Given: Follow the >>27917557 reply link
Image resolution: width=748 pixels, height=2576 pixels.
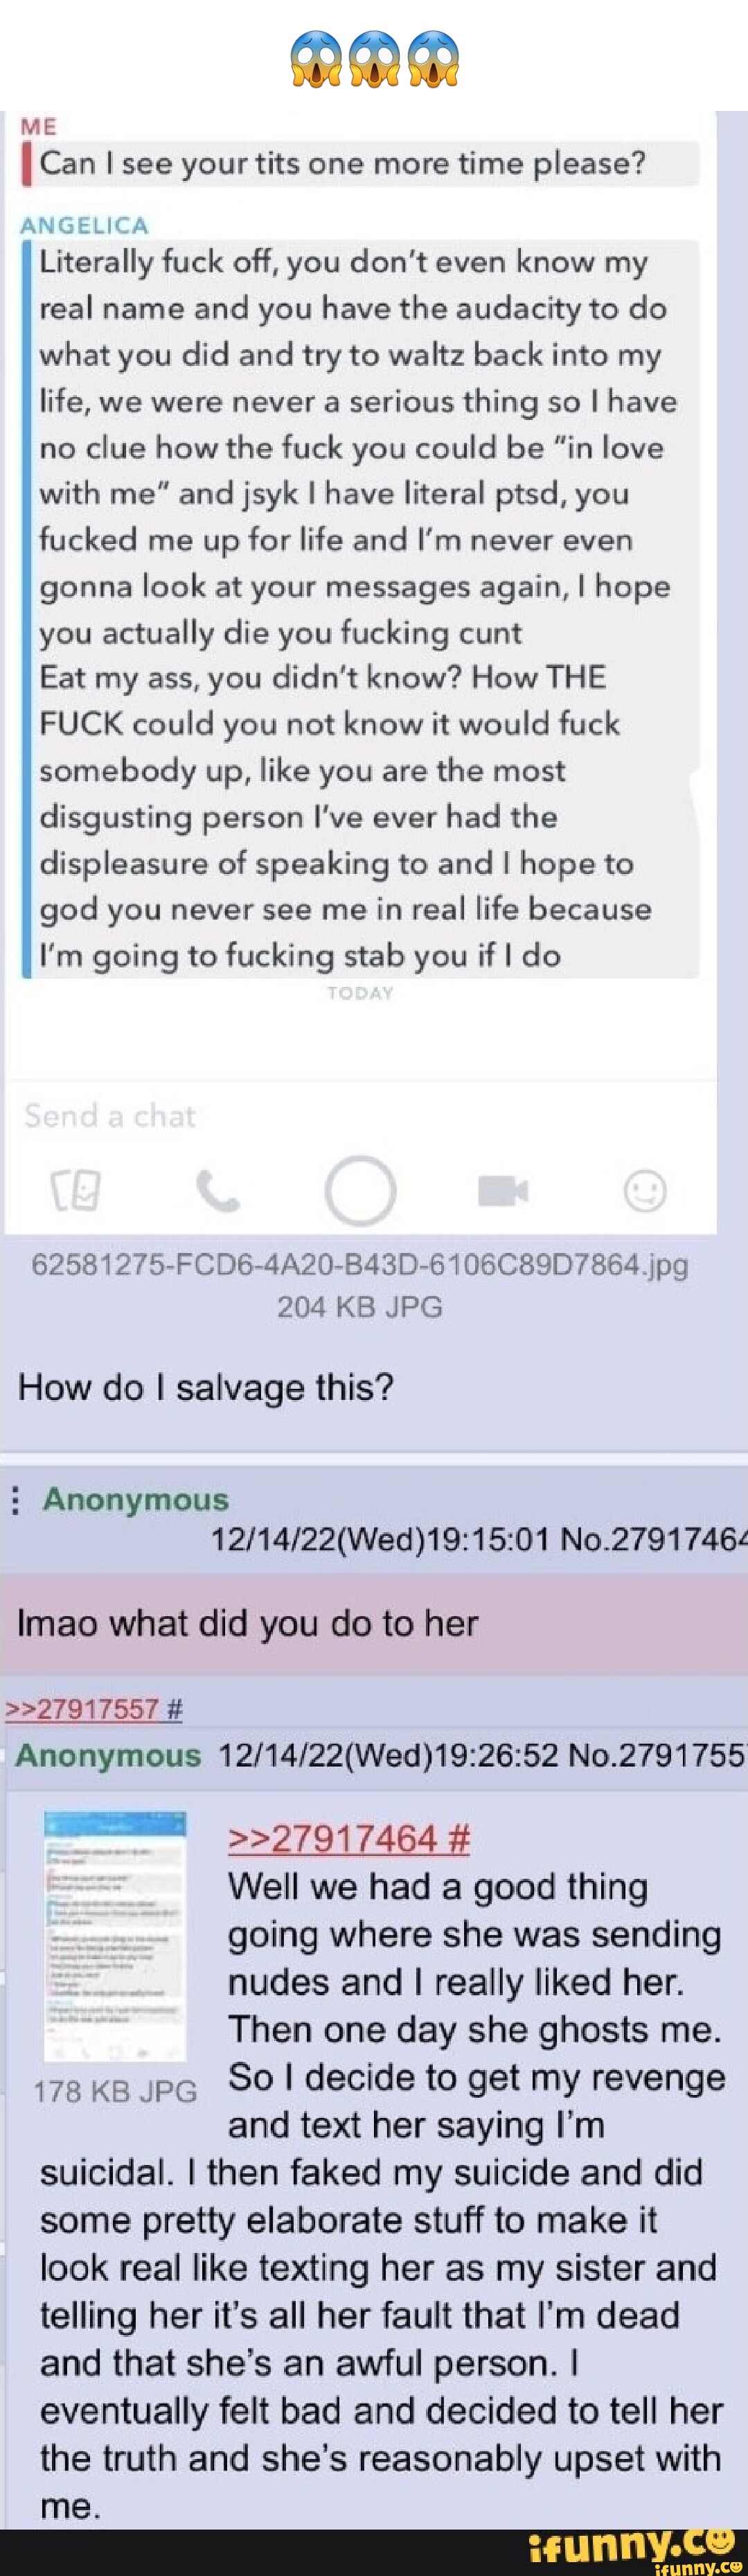Looking at the screenshot, I should (x=94, y=1709).
